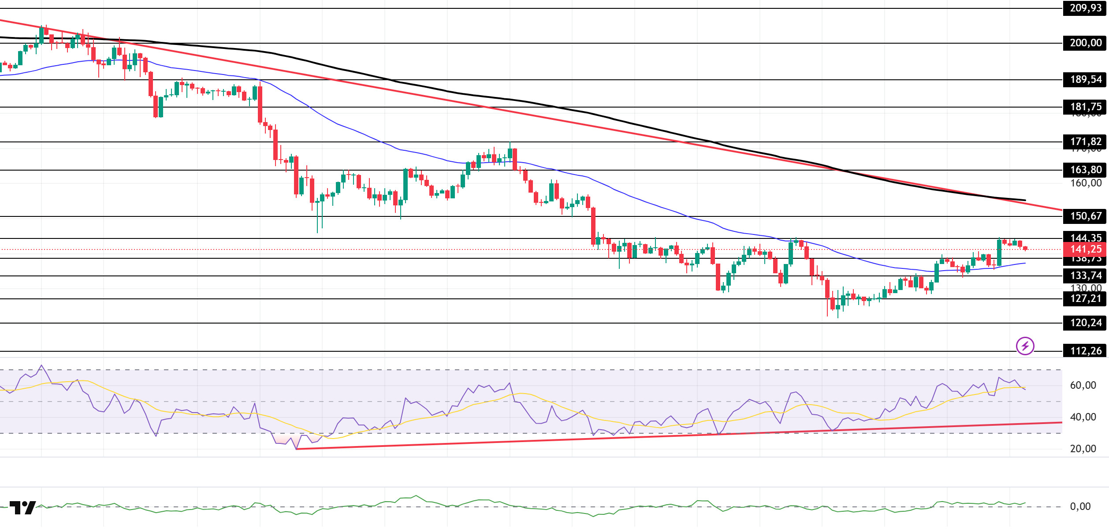Select the 112,26 bottom price label
Screen dimensions: 1109x532
(x=1085, y=351)
